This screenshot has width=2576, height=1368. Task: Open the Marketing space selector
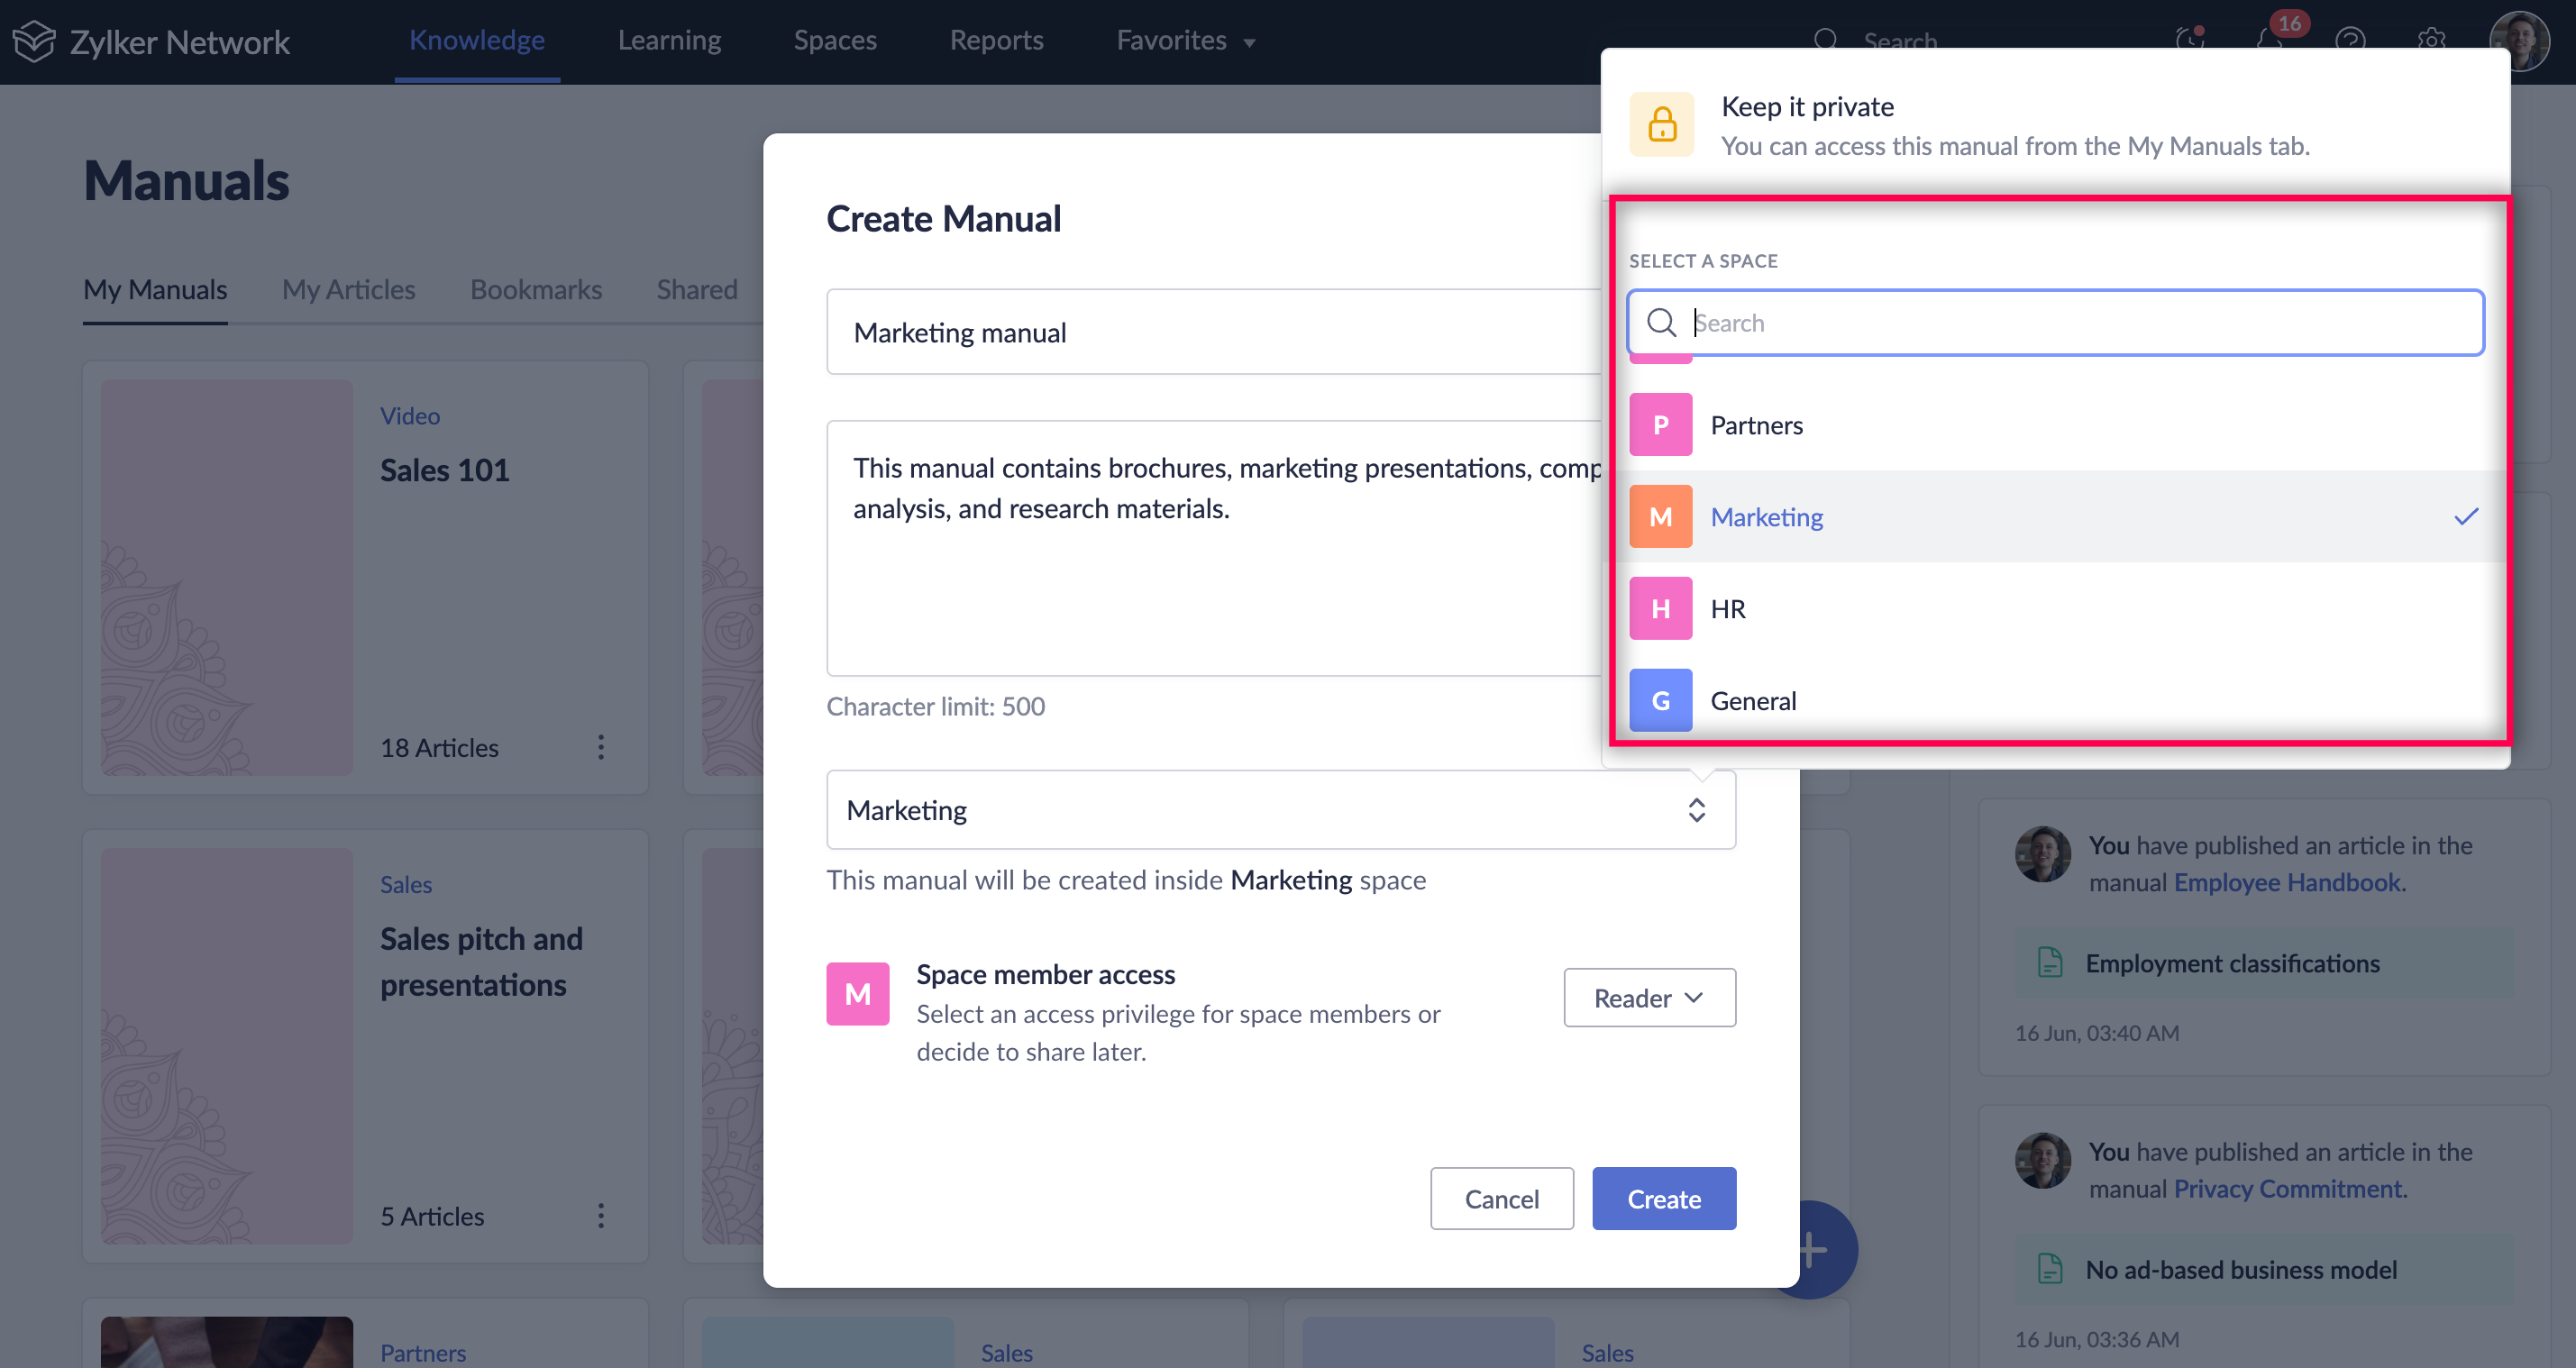(x=1280, y=810)
